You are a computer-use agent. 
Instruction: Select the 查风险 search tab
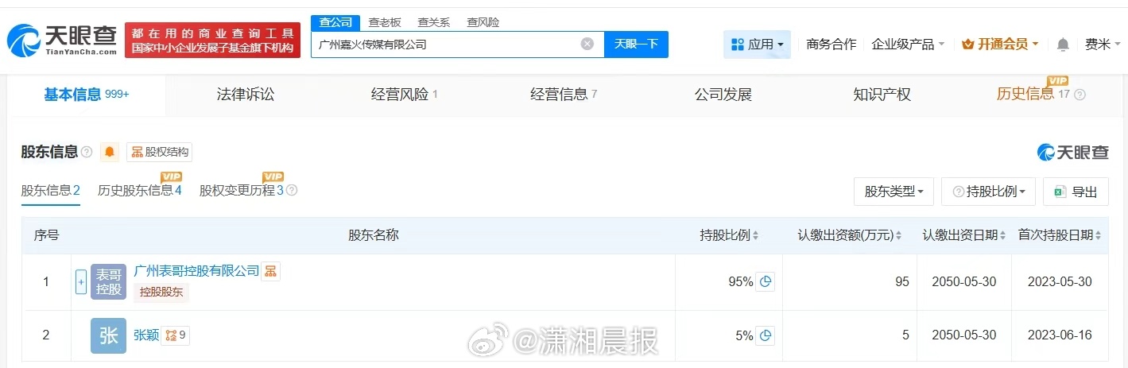(x=483, y=22)
